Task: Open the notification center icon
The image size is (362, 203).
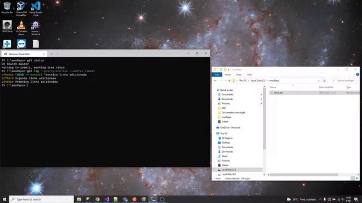Action: coord(356,199)
